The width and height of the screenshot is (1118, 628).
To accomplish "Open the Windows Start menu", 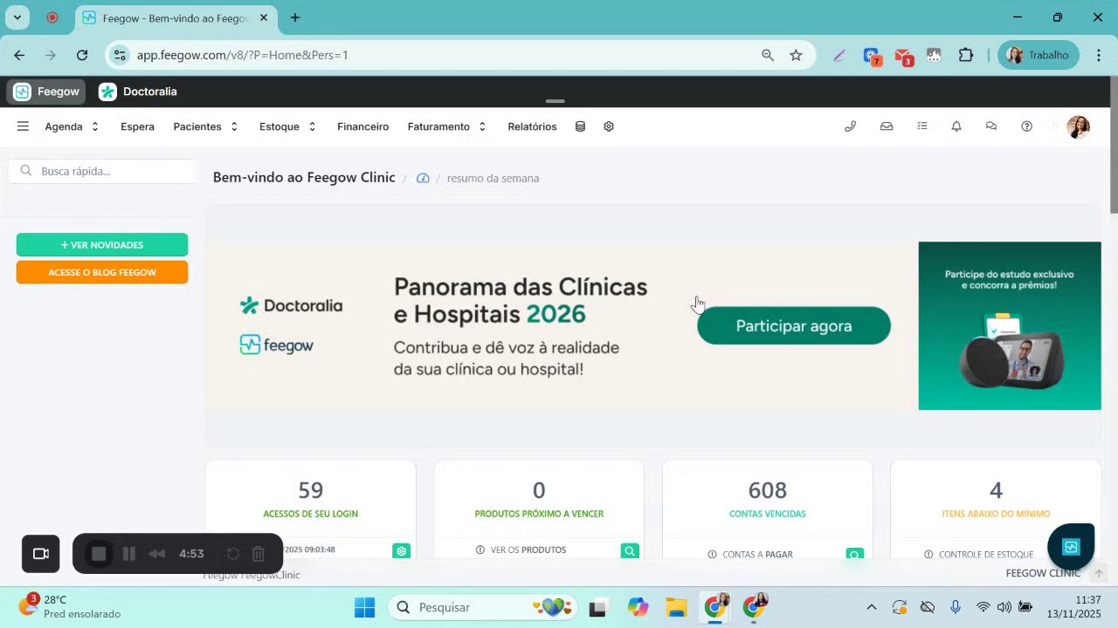I will point(364,607).
